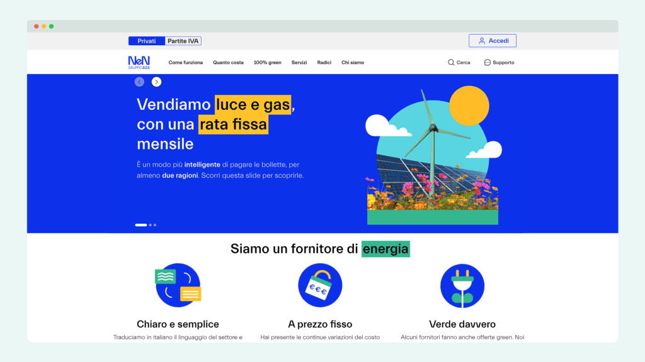
Task: Click the search magnifier icon
Action: pyautogui.click(x=451, y=63)
